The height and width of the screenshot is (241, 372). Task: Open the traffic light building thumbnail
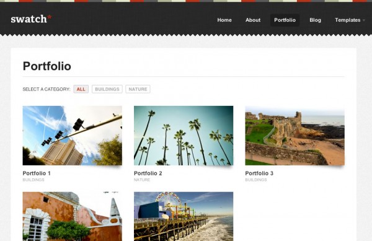coord(73,136)
